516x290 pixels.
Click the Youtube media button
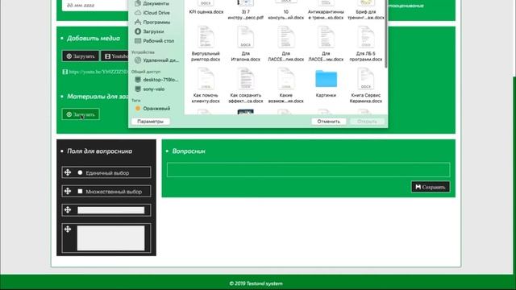[x=114, y=56]
